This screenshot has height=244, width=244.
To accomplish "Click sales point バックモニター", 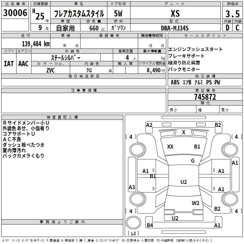I will pos(184,69).
